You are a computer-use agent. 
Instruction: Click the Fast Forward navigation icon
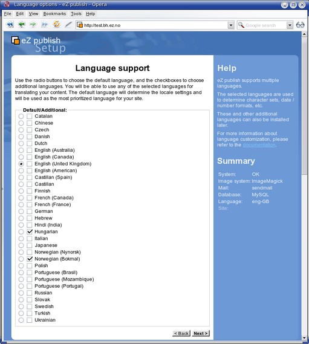[45, 24]
